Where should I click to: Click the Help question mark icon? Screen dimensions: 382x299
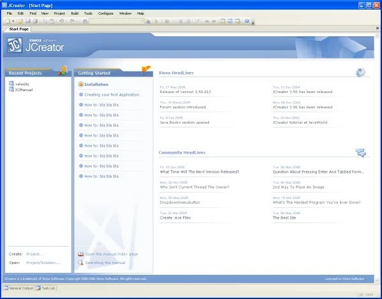coord(247,22)
